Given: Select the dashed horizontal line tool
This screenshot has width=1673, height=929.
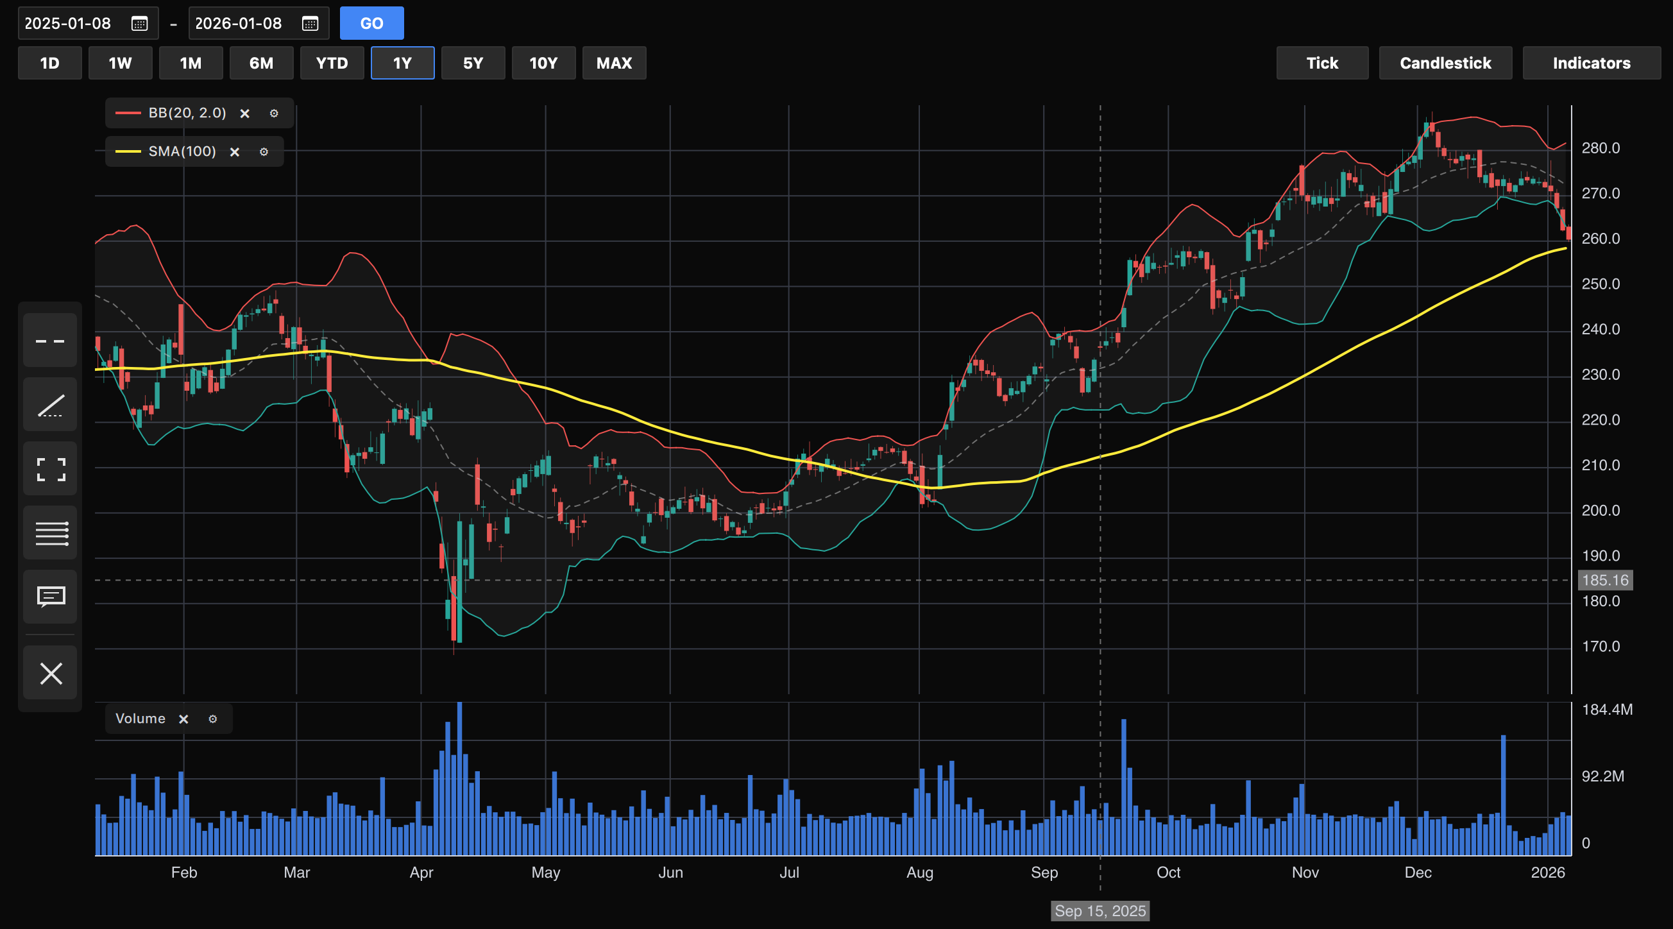Looking at the screenshot, I should coord(50,341).
